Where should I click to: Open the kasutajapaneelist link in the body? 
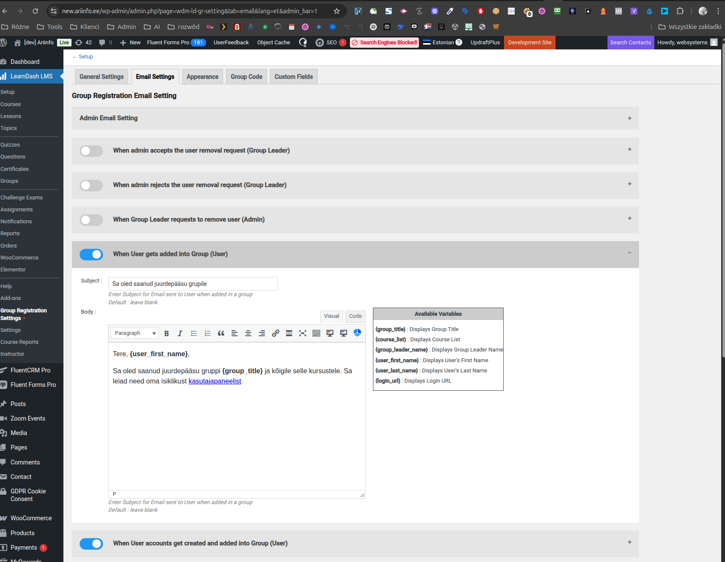[x=215, y=381]
